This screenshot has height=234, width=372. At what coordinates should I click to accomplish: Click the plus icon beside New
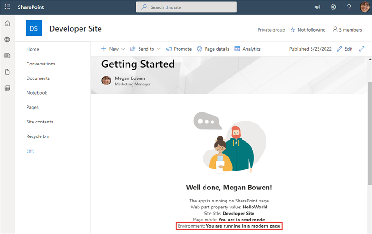104,49
